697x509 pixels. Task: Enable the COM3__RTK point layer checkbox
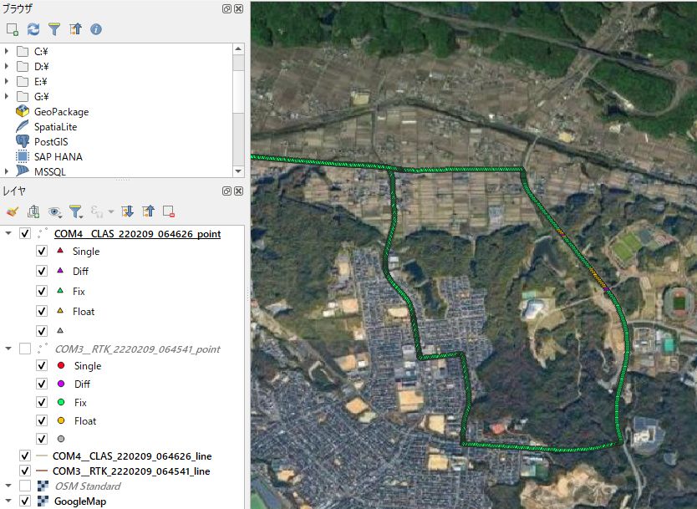pyautogui.click(x=24, y=348)
